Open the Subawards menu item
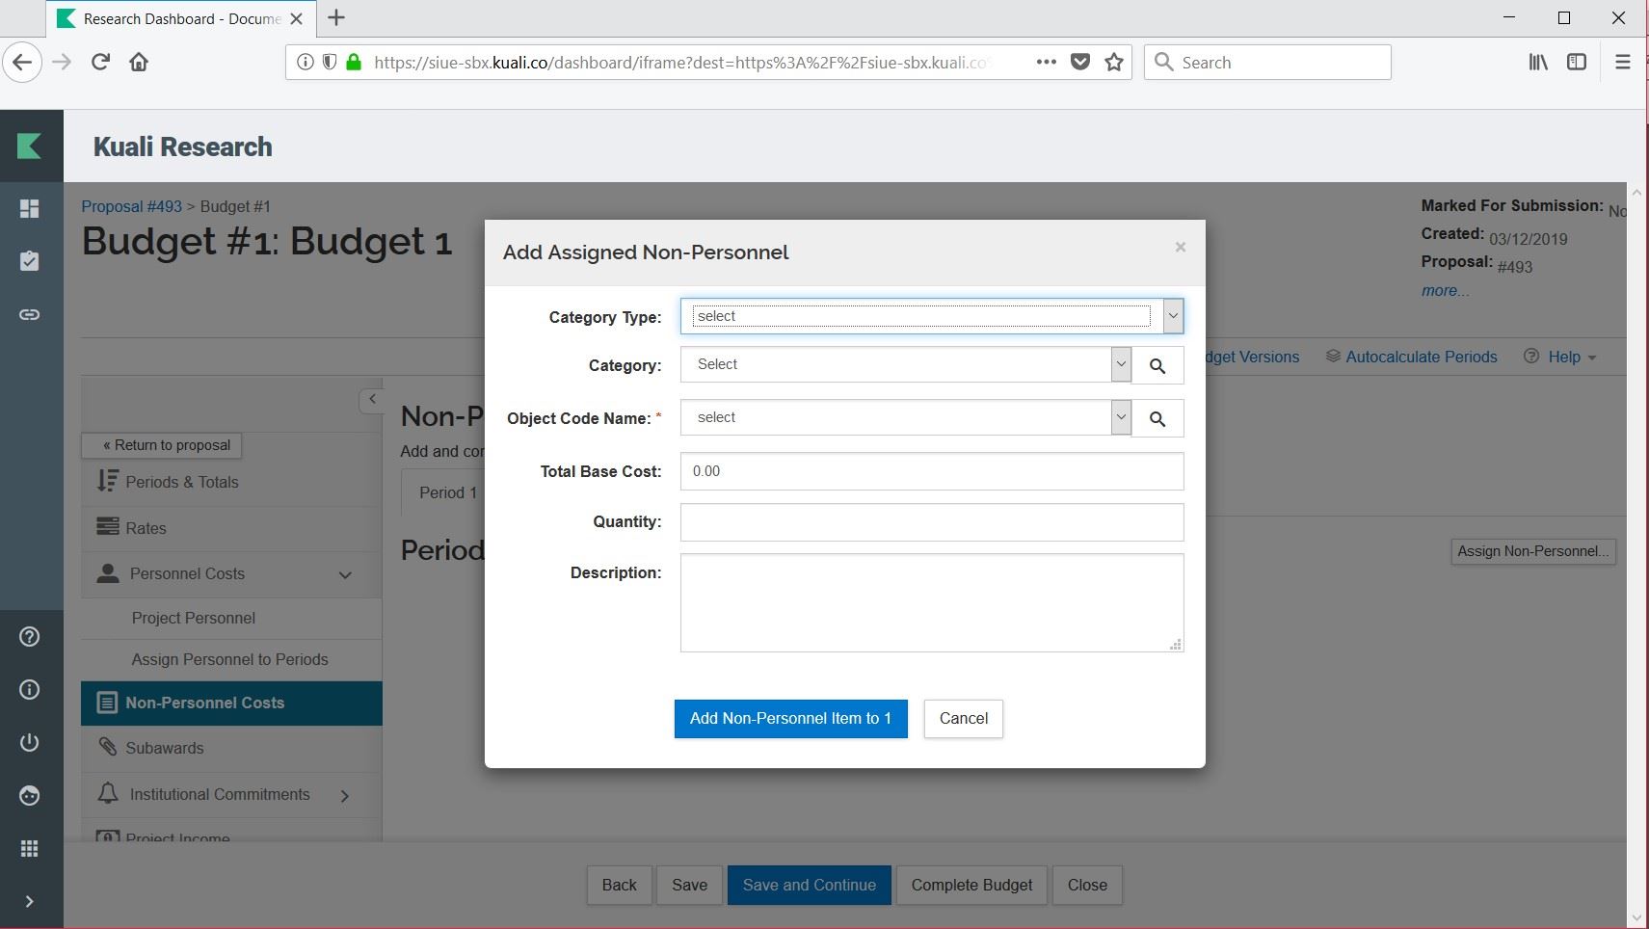The width and height of the screenshot is (1649, 929). pos(165,748)
